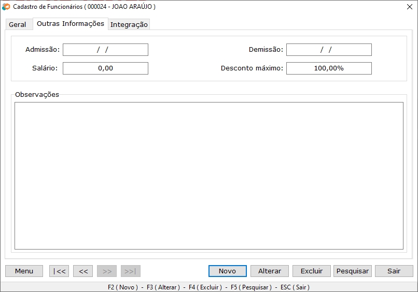Jump to first record with |<< button
The width and height of the screenshot is (418, 292).
tap(59, 271)
